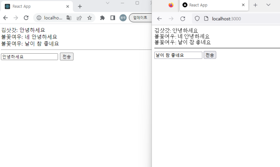Bookmark this page with star icon
280x167 pixels.
[90, 18]
